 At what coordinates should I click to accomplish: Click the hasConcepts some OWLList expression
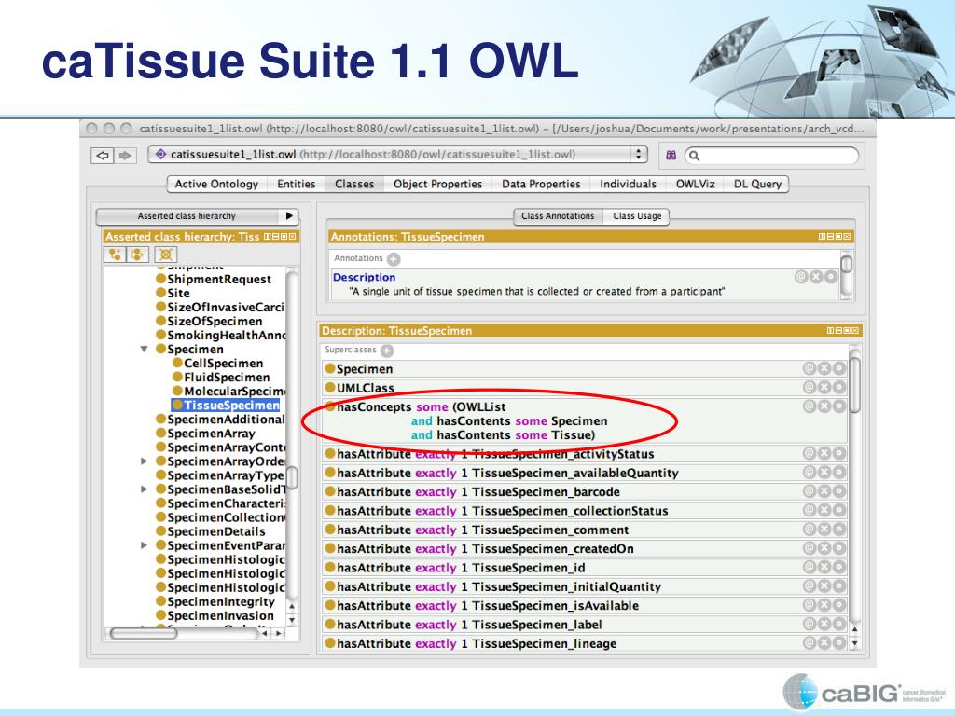coord(472,420)
